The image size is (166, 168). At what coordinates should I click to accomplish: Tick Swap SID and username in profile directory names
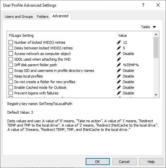pyautogui.click(x=11, y=71)
